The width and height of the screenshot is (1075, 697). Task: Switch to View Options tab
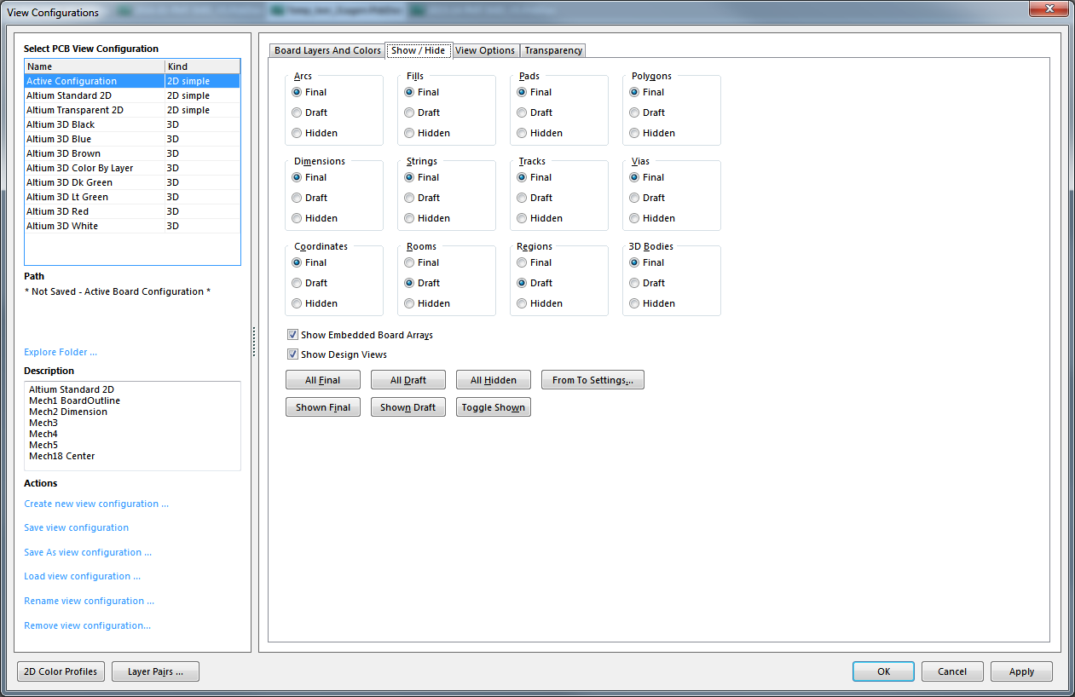485,50
